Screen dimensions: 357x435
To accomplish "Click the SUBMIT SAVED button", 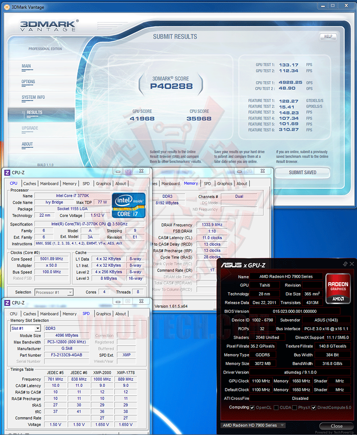I will click(302, 172).
